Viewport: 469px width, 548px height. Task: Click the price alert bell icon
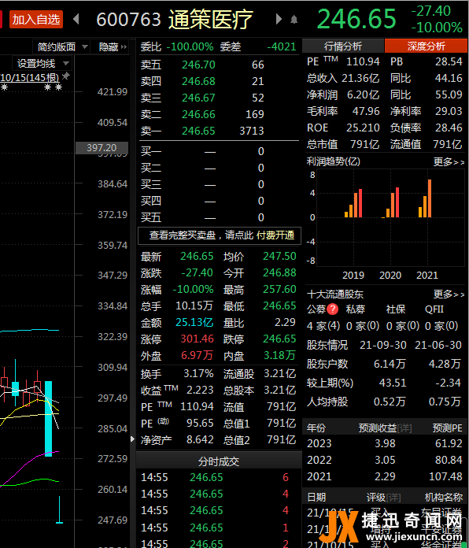point(294,20)
